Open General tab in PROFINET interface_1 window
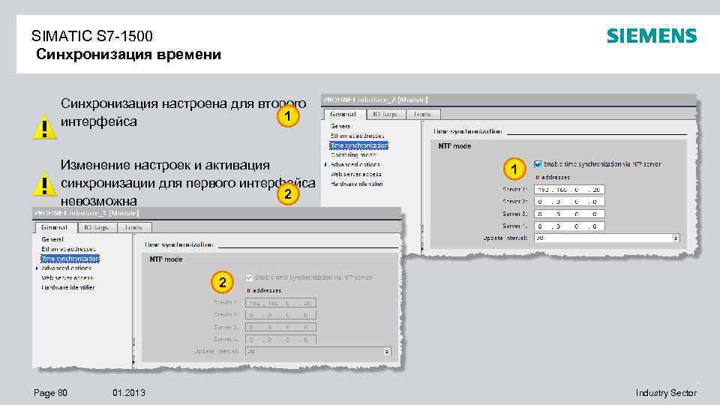 point(55,227)
